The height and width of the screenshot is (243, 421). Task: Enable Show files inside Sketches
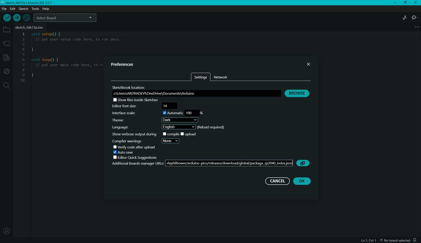pyautogui.click(x=115, y=100)
